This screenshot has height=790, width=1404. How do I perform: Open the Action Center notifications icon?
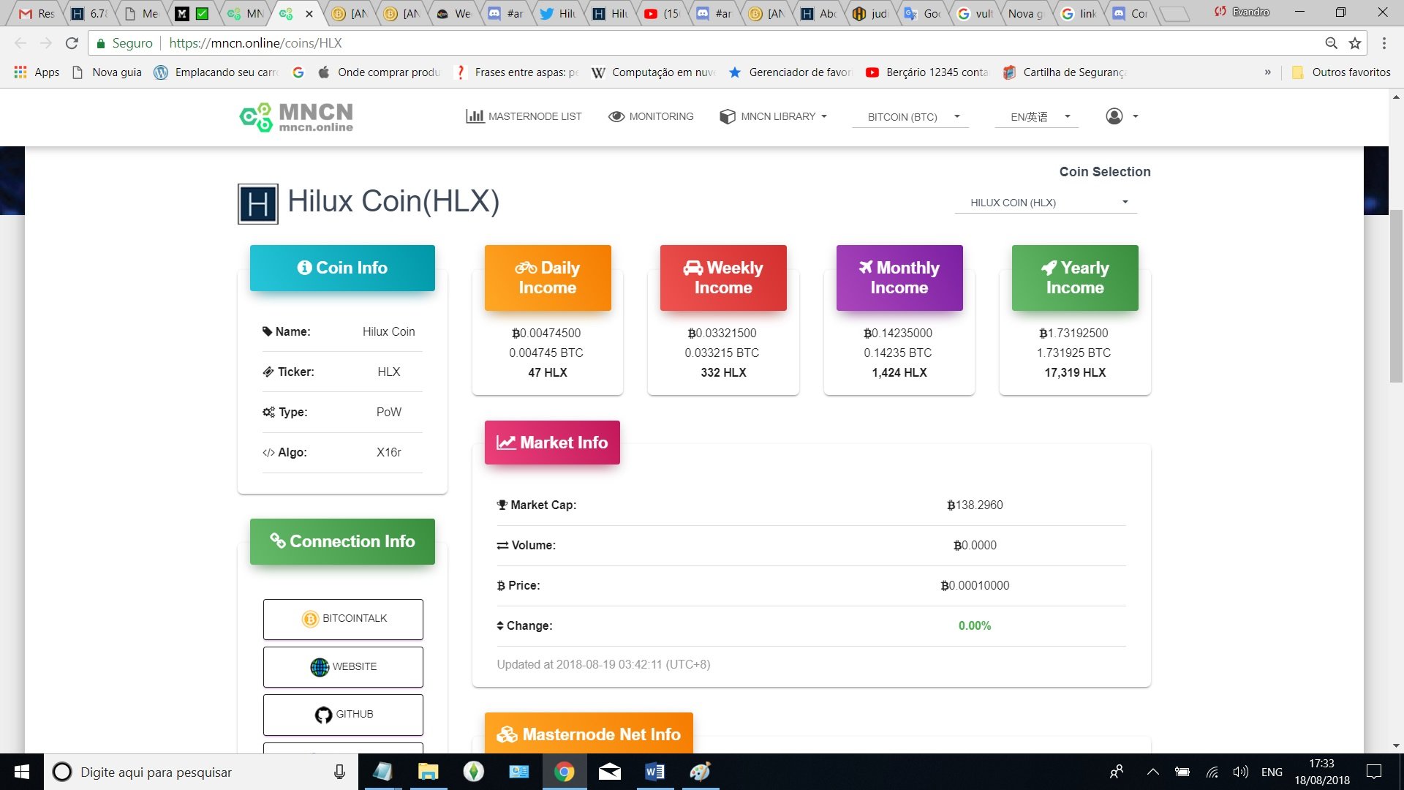(x=1374, y=772)
